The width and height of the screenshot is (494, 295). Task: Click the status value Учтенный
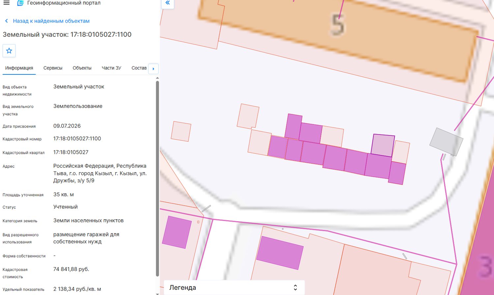pos(66,207)
